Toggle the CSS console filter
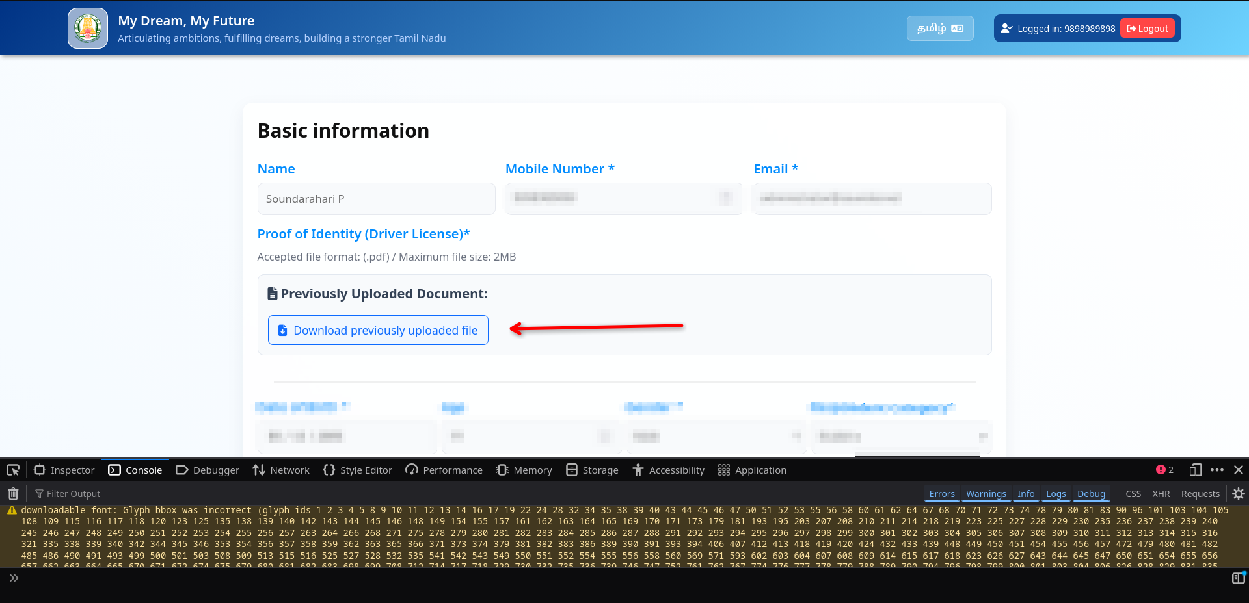Viewport: 1249px width, 603px height. 1133,494
